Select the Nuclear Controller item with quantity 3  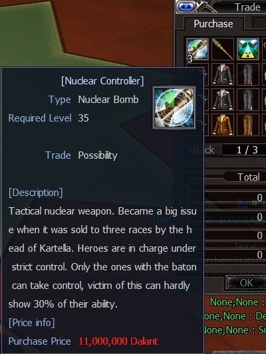198,49
